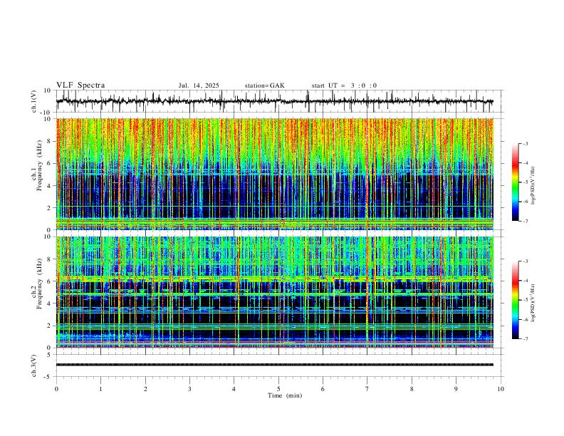The width and height of the screenshot is (564, 436).
Task: Click the 'ch.1(V)' waveform axis label
Action: point(34,101)
